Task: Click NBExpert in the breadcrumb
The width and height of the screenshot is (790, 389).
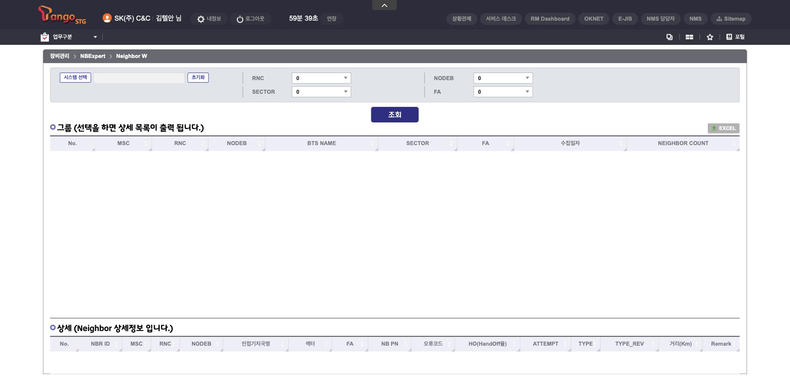Action: pyautogui.click(x=93, y=56)
